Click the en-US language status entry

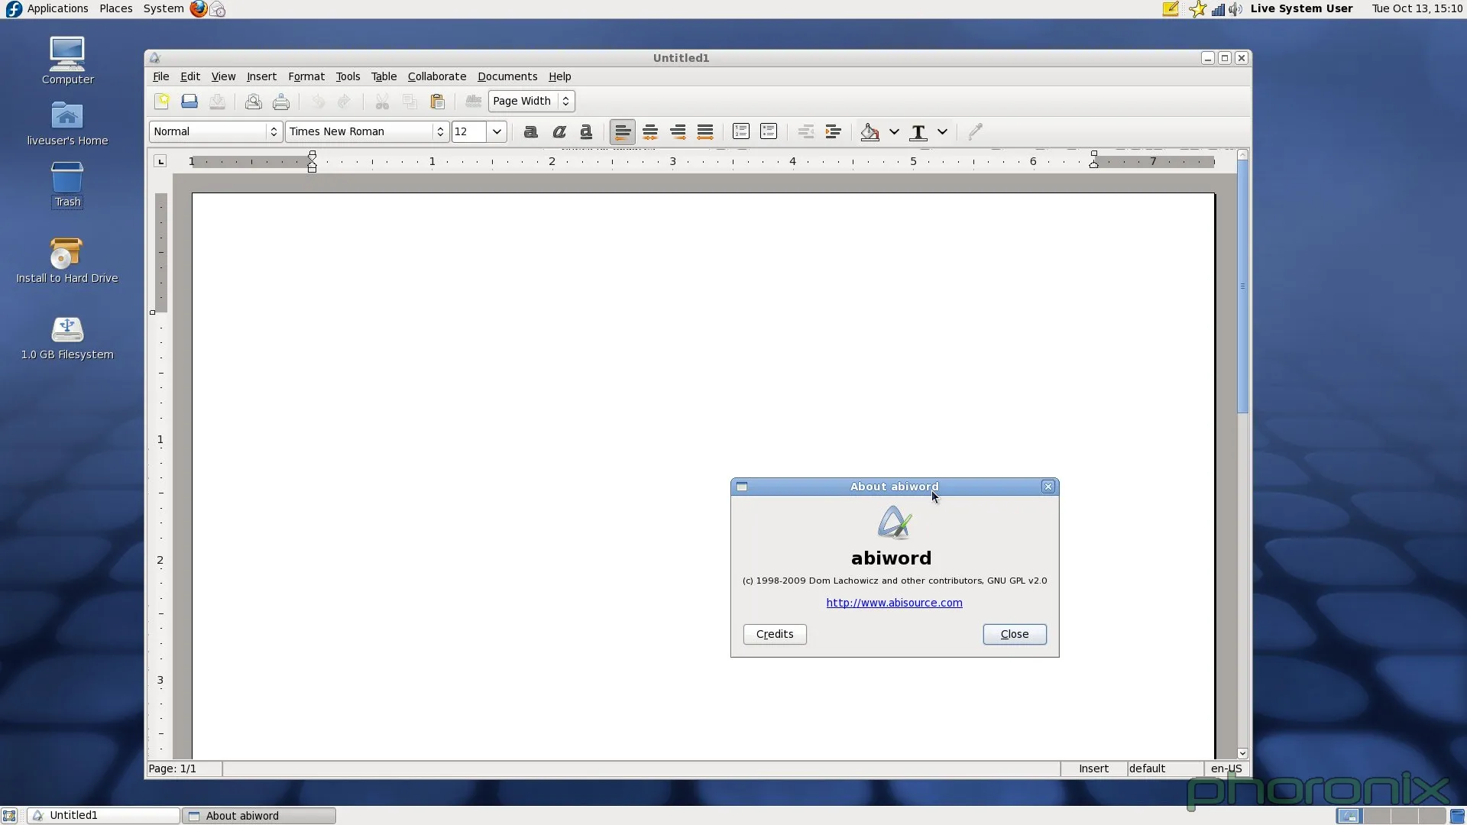[x=1226, y=768]
